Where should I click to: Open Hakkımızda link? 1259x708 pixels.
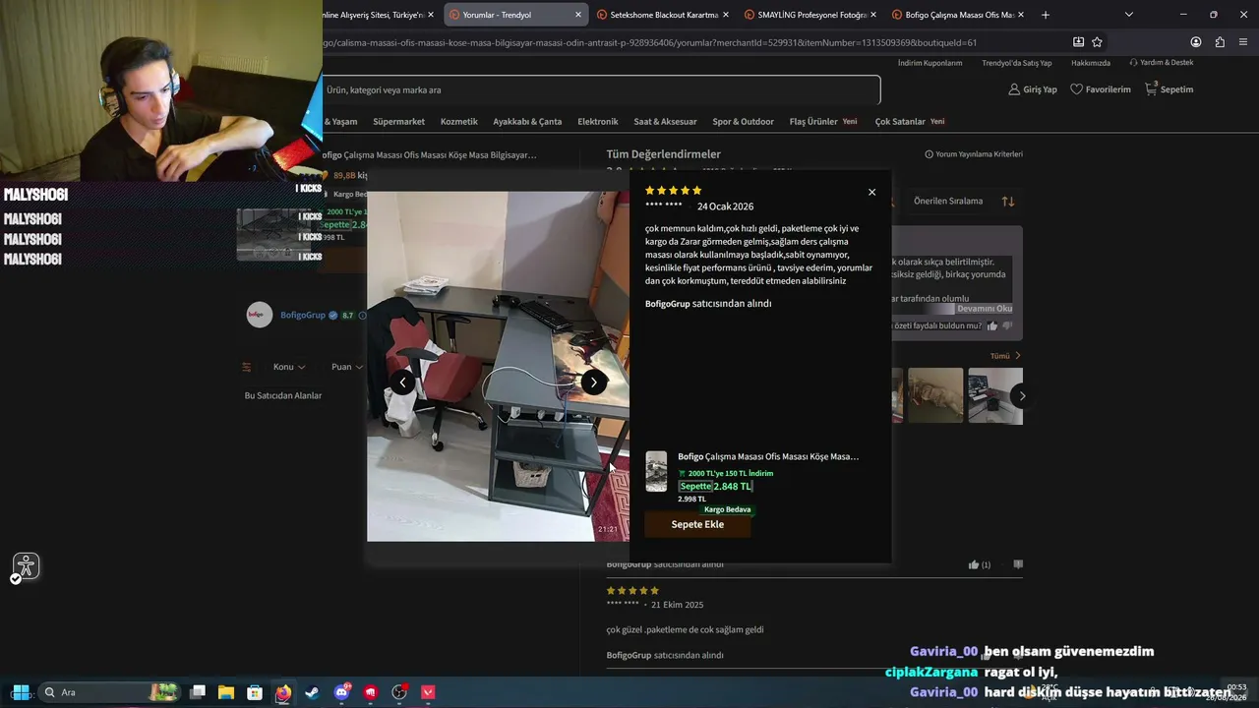point(1091,63)
